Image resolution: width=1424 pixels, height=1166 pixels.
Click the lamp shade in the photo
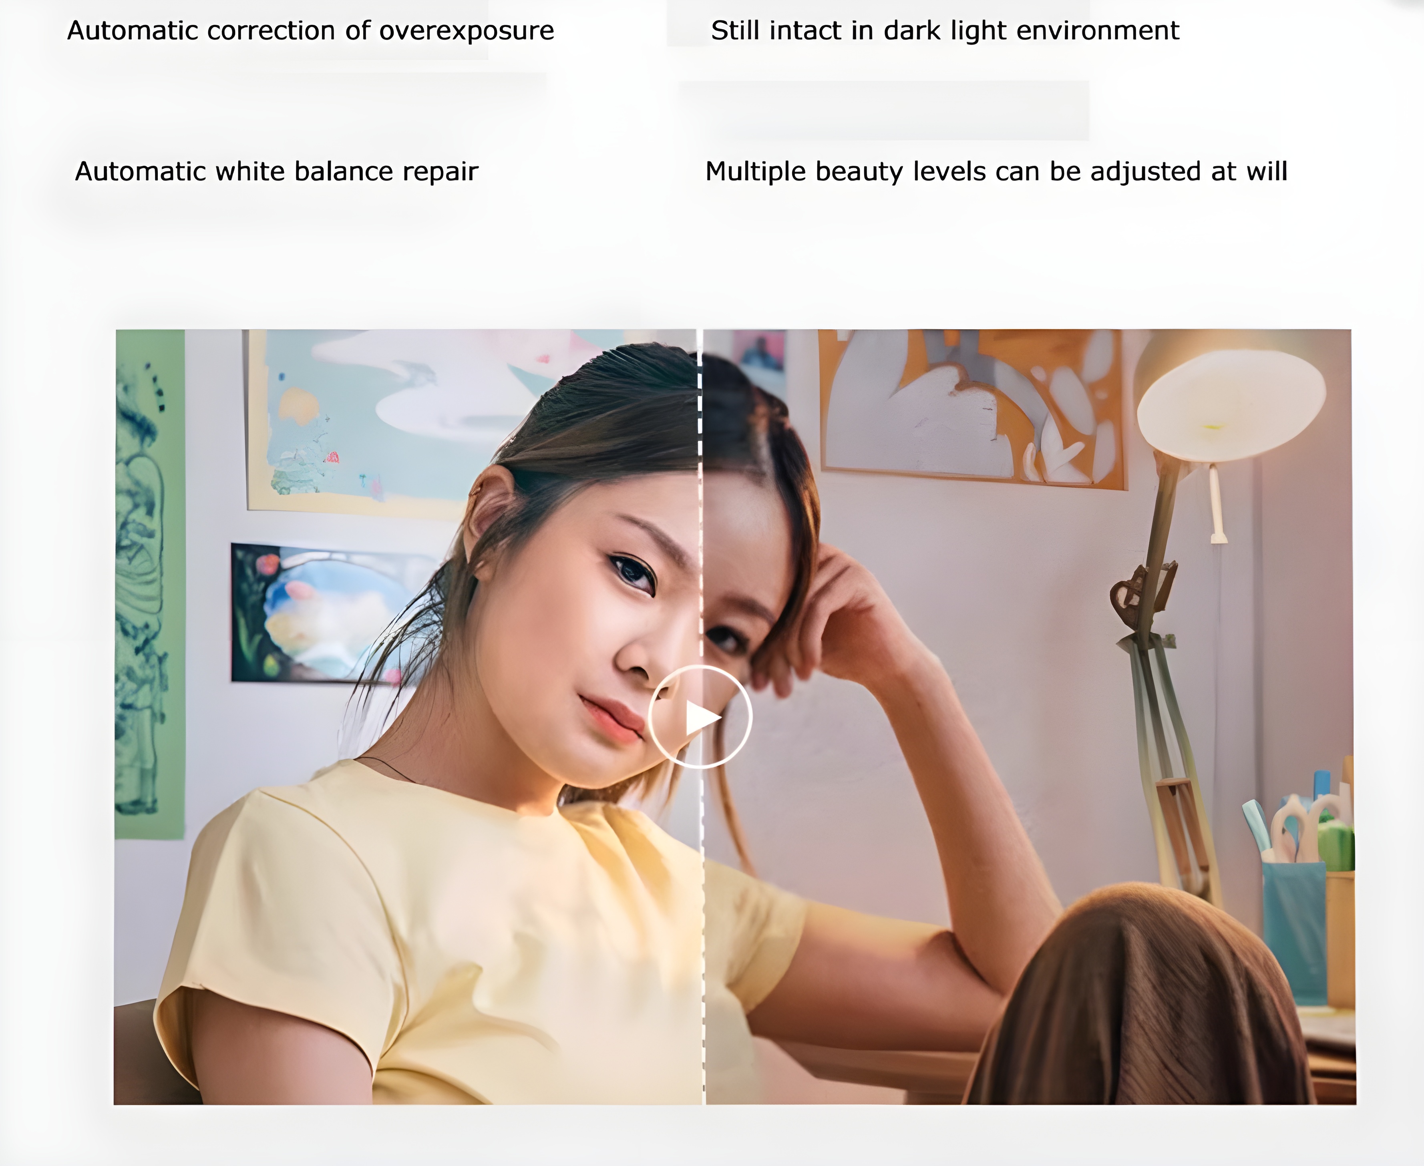pos(1231,406)
